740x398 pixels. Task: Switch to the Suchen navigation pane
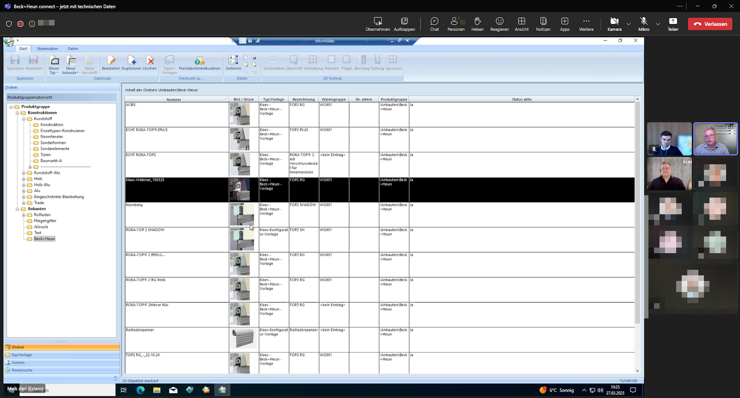coord(62,363)
